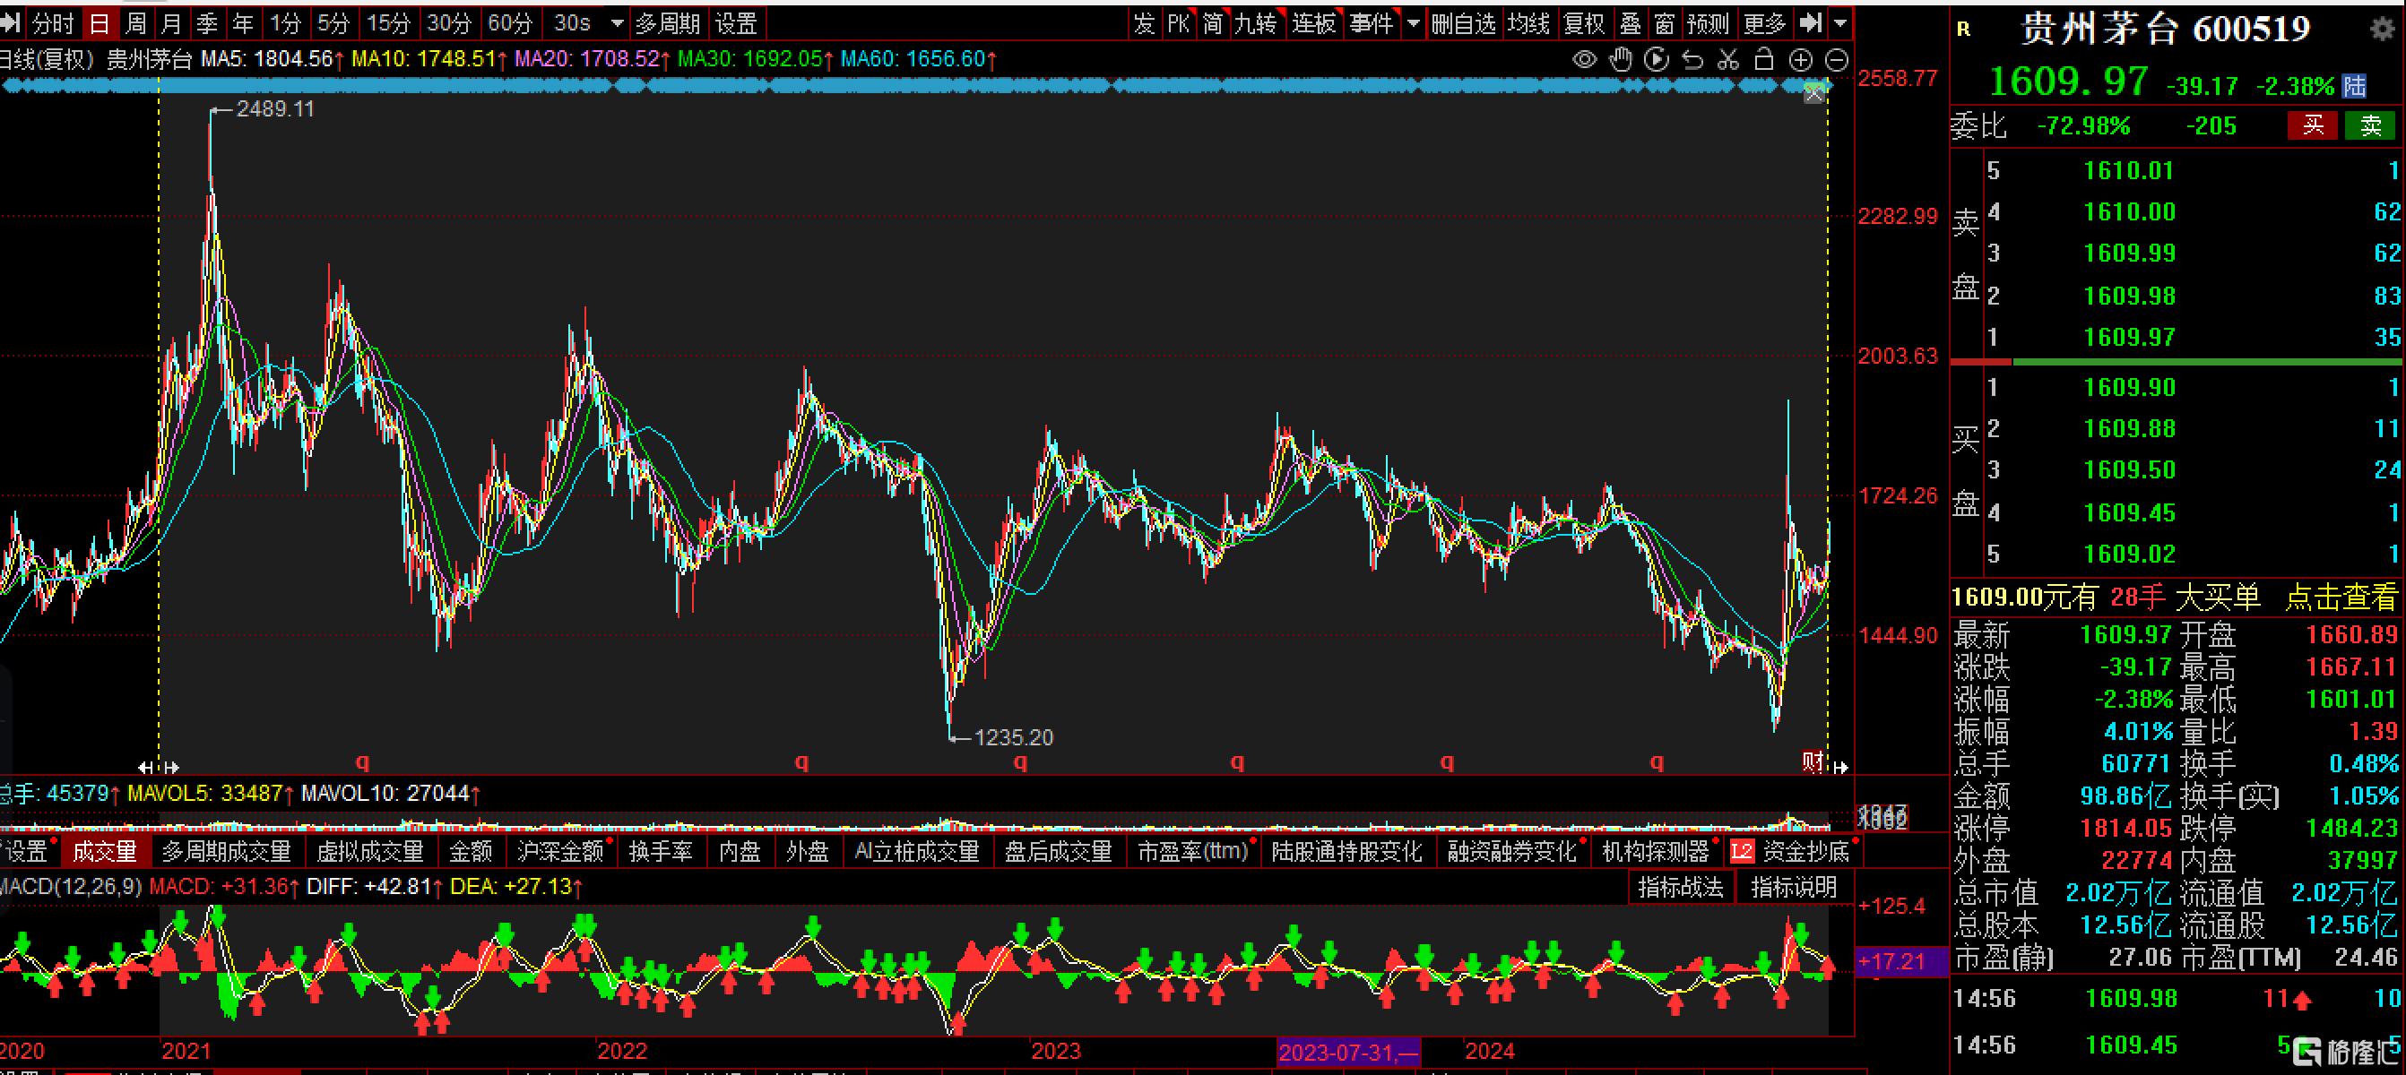Screen dimensions: 2406x1075
Task: Click the 叠 overlay button
Action: (1630, 23)
